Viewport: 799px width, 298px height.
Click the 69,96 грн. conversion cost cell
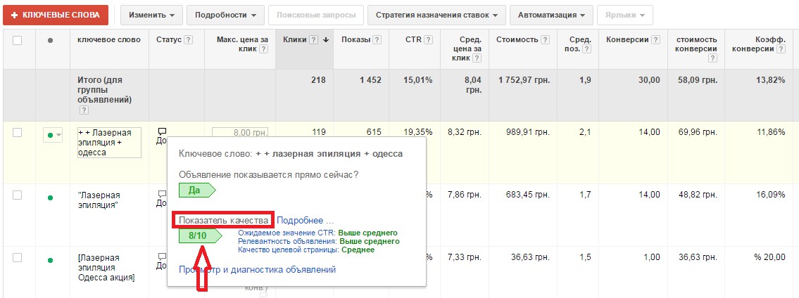coord(698,132)
